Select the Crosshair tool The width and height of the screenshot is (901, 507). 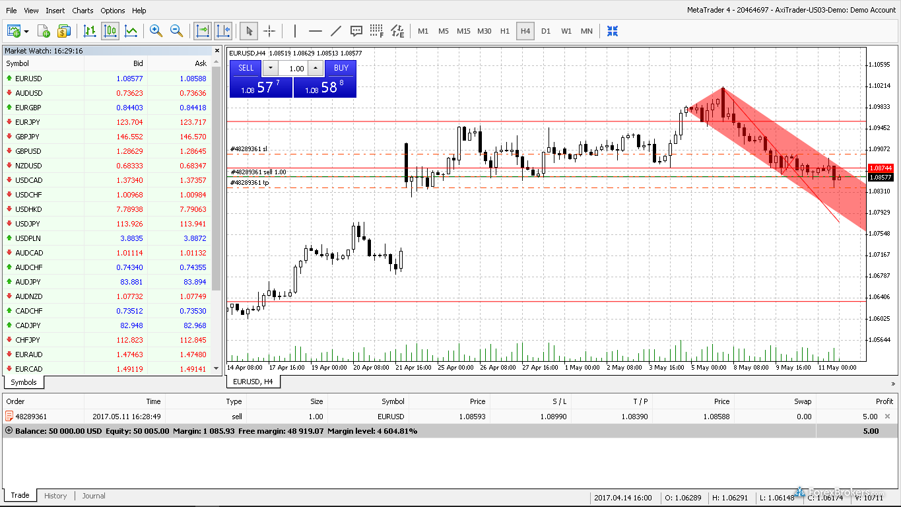269,31
